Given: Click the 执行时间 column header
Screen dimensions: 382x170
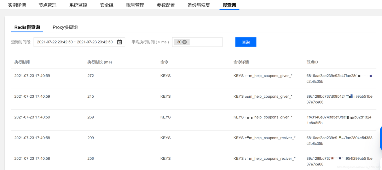Looking at the screenshot, I should tap(22, 62).
